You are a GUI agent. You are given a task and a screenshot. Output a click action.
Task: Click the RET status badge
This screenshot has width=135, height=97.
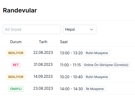[16, 65]
